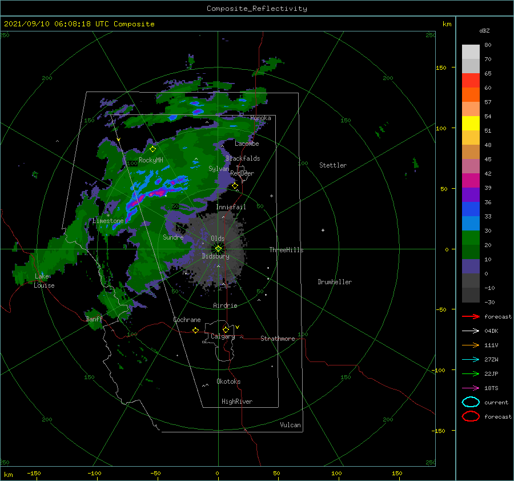514x481 pixels.
Task: Click the red forecast arrow in legend
Action: point(471,316)
